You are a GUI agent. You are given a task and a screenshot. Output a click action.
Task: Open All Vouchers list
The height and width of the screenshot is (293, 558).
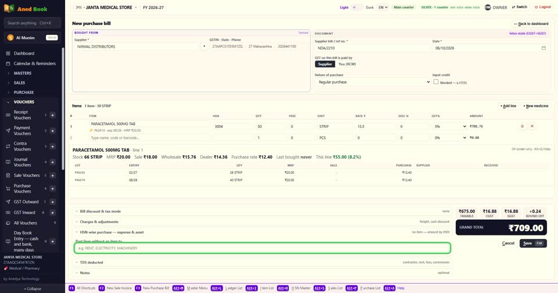25,223
